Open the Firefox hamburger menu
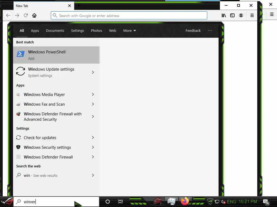This screenshot has width=277, height=207. pos(252,15)
